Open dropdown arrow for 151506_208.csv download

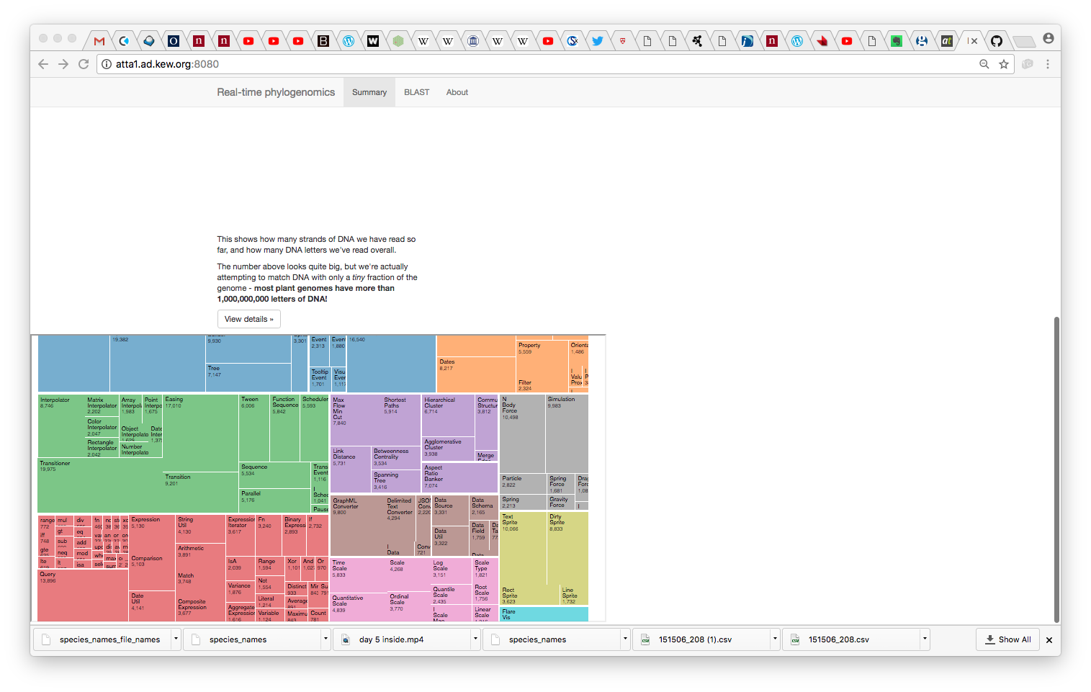[925, 639]
